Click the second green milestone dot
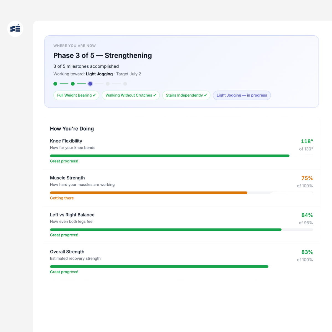Image resolution: width=332 pixels, height=332 pixels. click(x=73, y=84)
